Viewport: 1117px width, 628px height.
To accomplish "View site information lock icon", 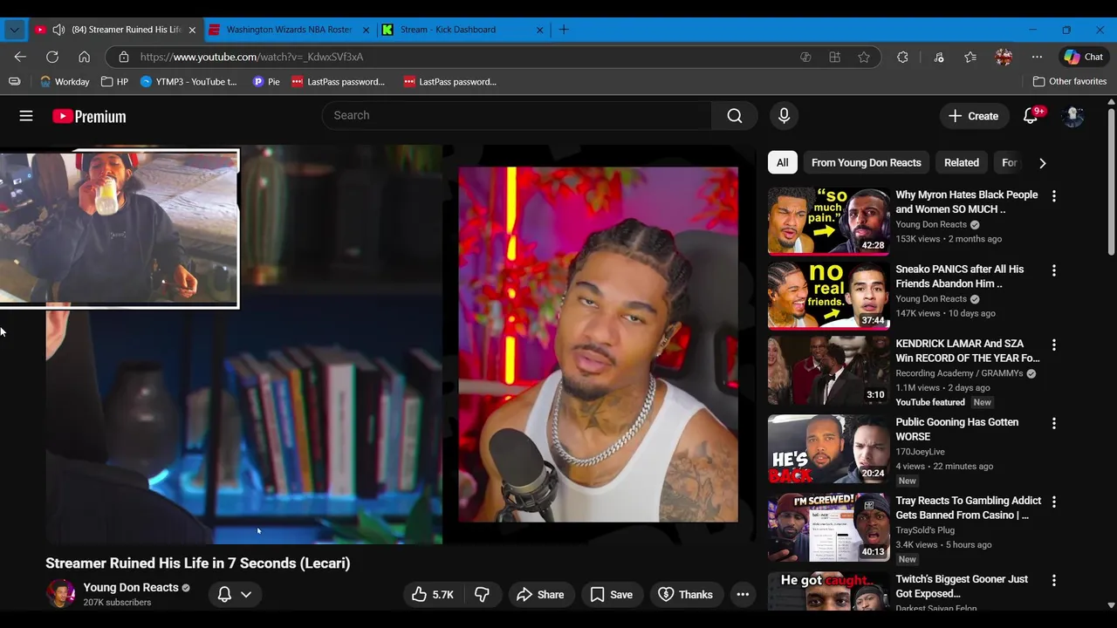I will [x=124, y=57].
